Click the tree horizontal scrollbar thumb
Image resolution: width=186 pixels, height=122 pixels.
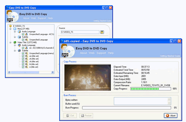(x=25, y=72)
